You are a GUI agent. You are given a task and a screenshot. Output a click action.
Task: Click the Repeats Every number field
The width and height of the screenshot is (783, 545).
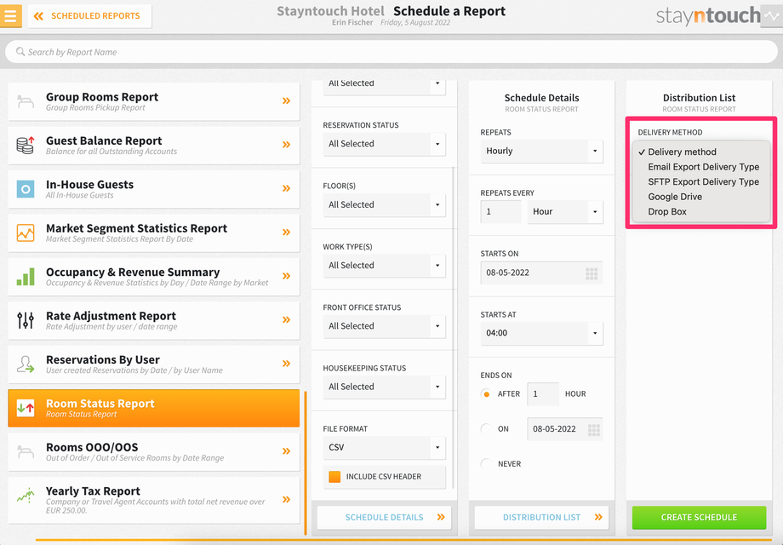coord(500,212)
